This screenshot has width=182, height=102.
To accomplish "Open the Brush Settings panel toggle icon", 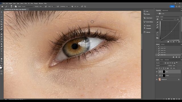I will 16,7.
